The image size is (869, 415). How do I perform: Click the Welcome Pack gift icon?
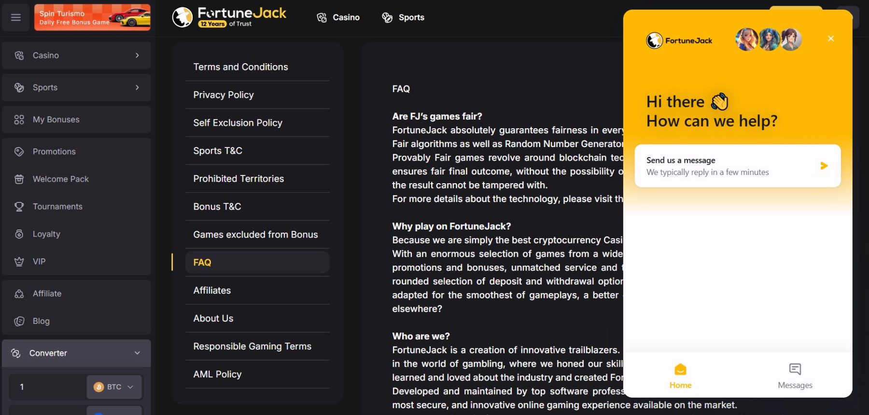click(x=19, y=179)
